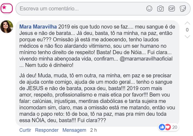This screenshot has height=136, width=193.
Task: Click the blue thumbs-up reaction icon
Action: 162,127
